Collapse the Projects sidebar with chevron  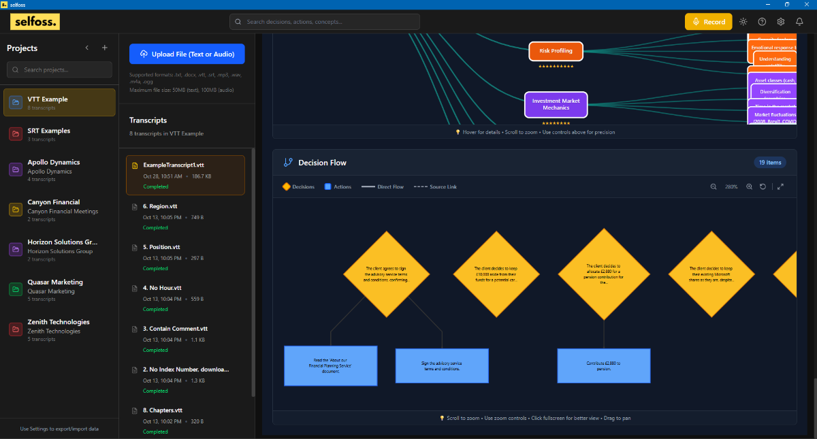tap(87, 48)
